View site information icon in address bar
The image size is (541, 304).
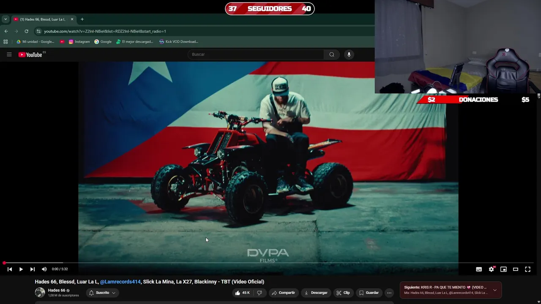[x=38, y=31]
